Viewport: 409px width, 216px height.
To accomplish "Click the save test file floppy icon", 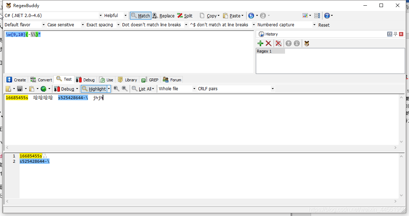I will pos(20,89).
